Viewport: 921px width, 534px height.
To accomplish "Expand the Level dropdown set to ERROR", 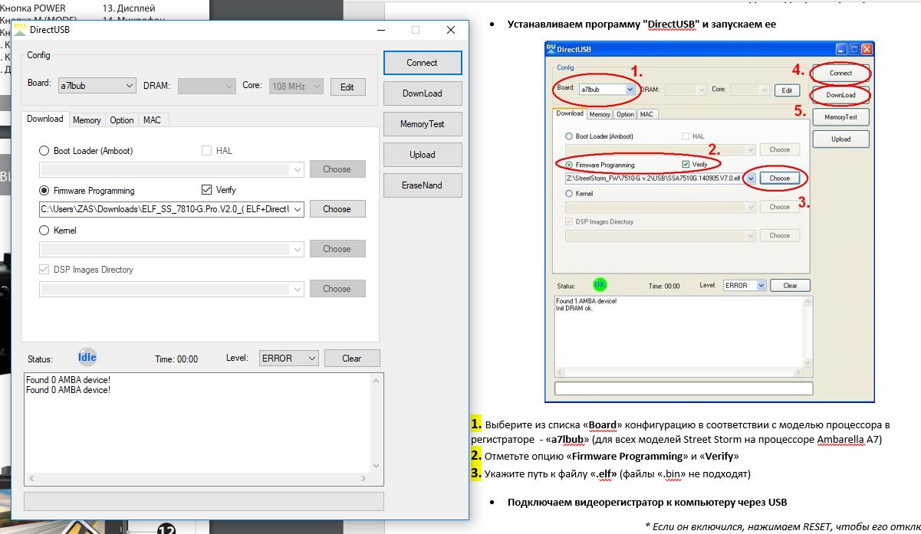I will click(x=288, y=359).
